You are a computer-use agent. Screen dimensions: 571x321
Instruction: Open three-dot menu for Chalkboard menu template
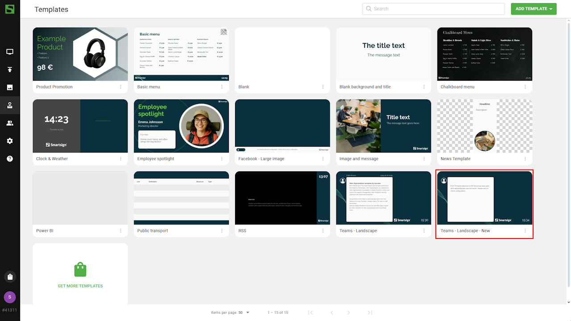[525, 87]
